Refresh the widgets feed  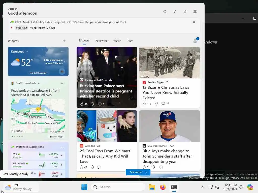coord(165,12)
